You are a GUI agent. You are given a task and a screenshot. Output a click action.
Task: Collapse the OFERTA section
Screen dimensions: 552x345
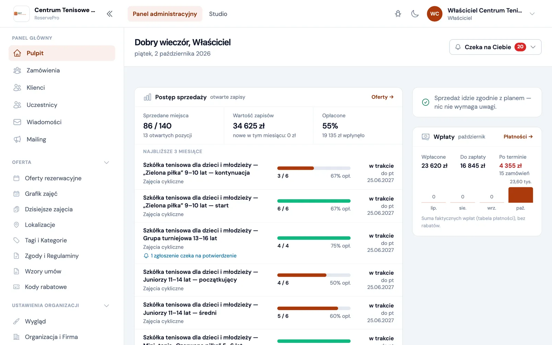(107, 162)
